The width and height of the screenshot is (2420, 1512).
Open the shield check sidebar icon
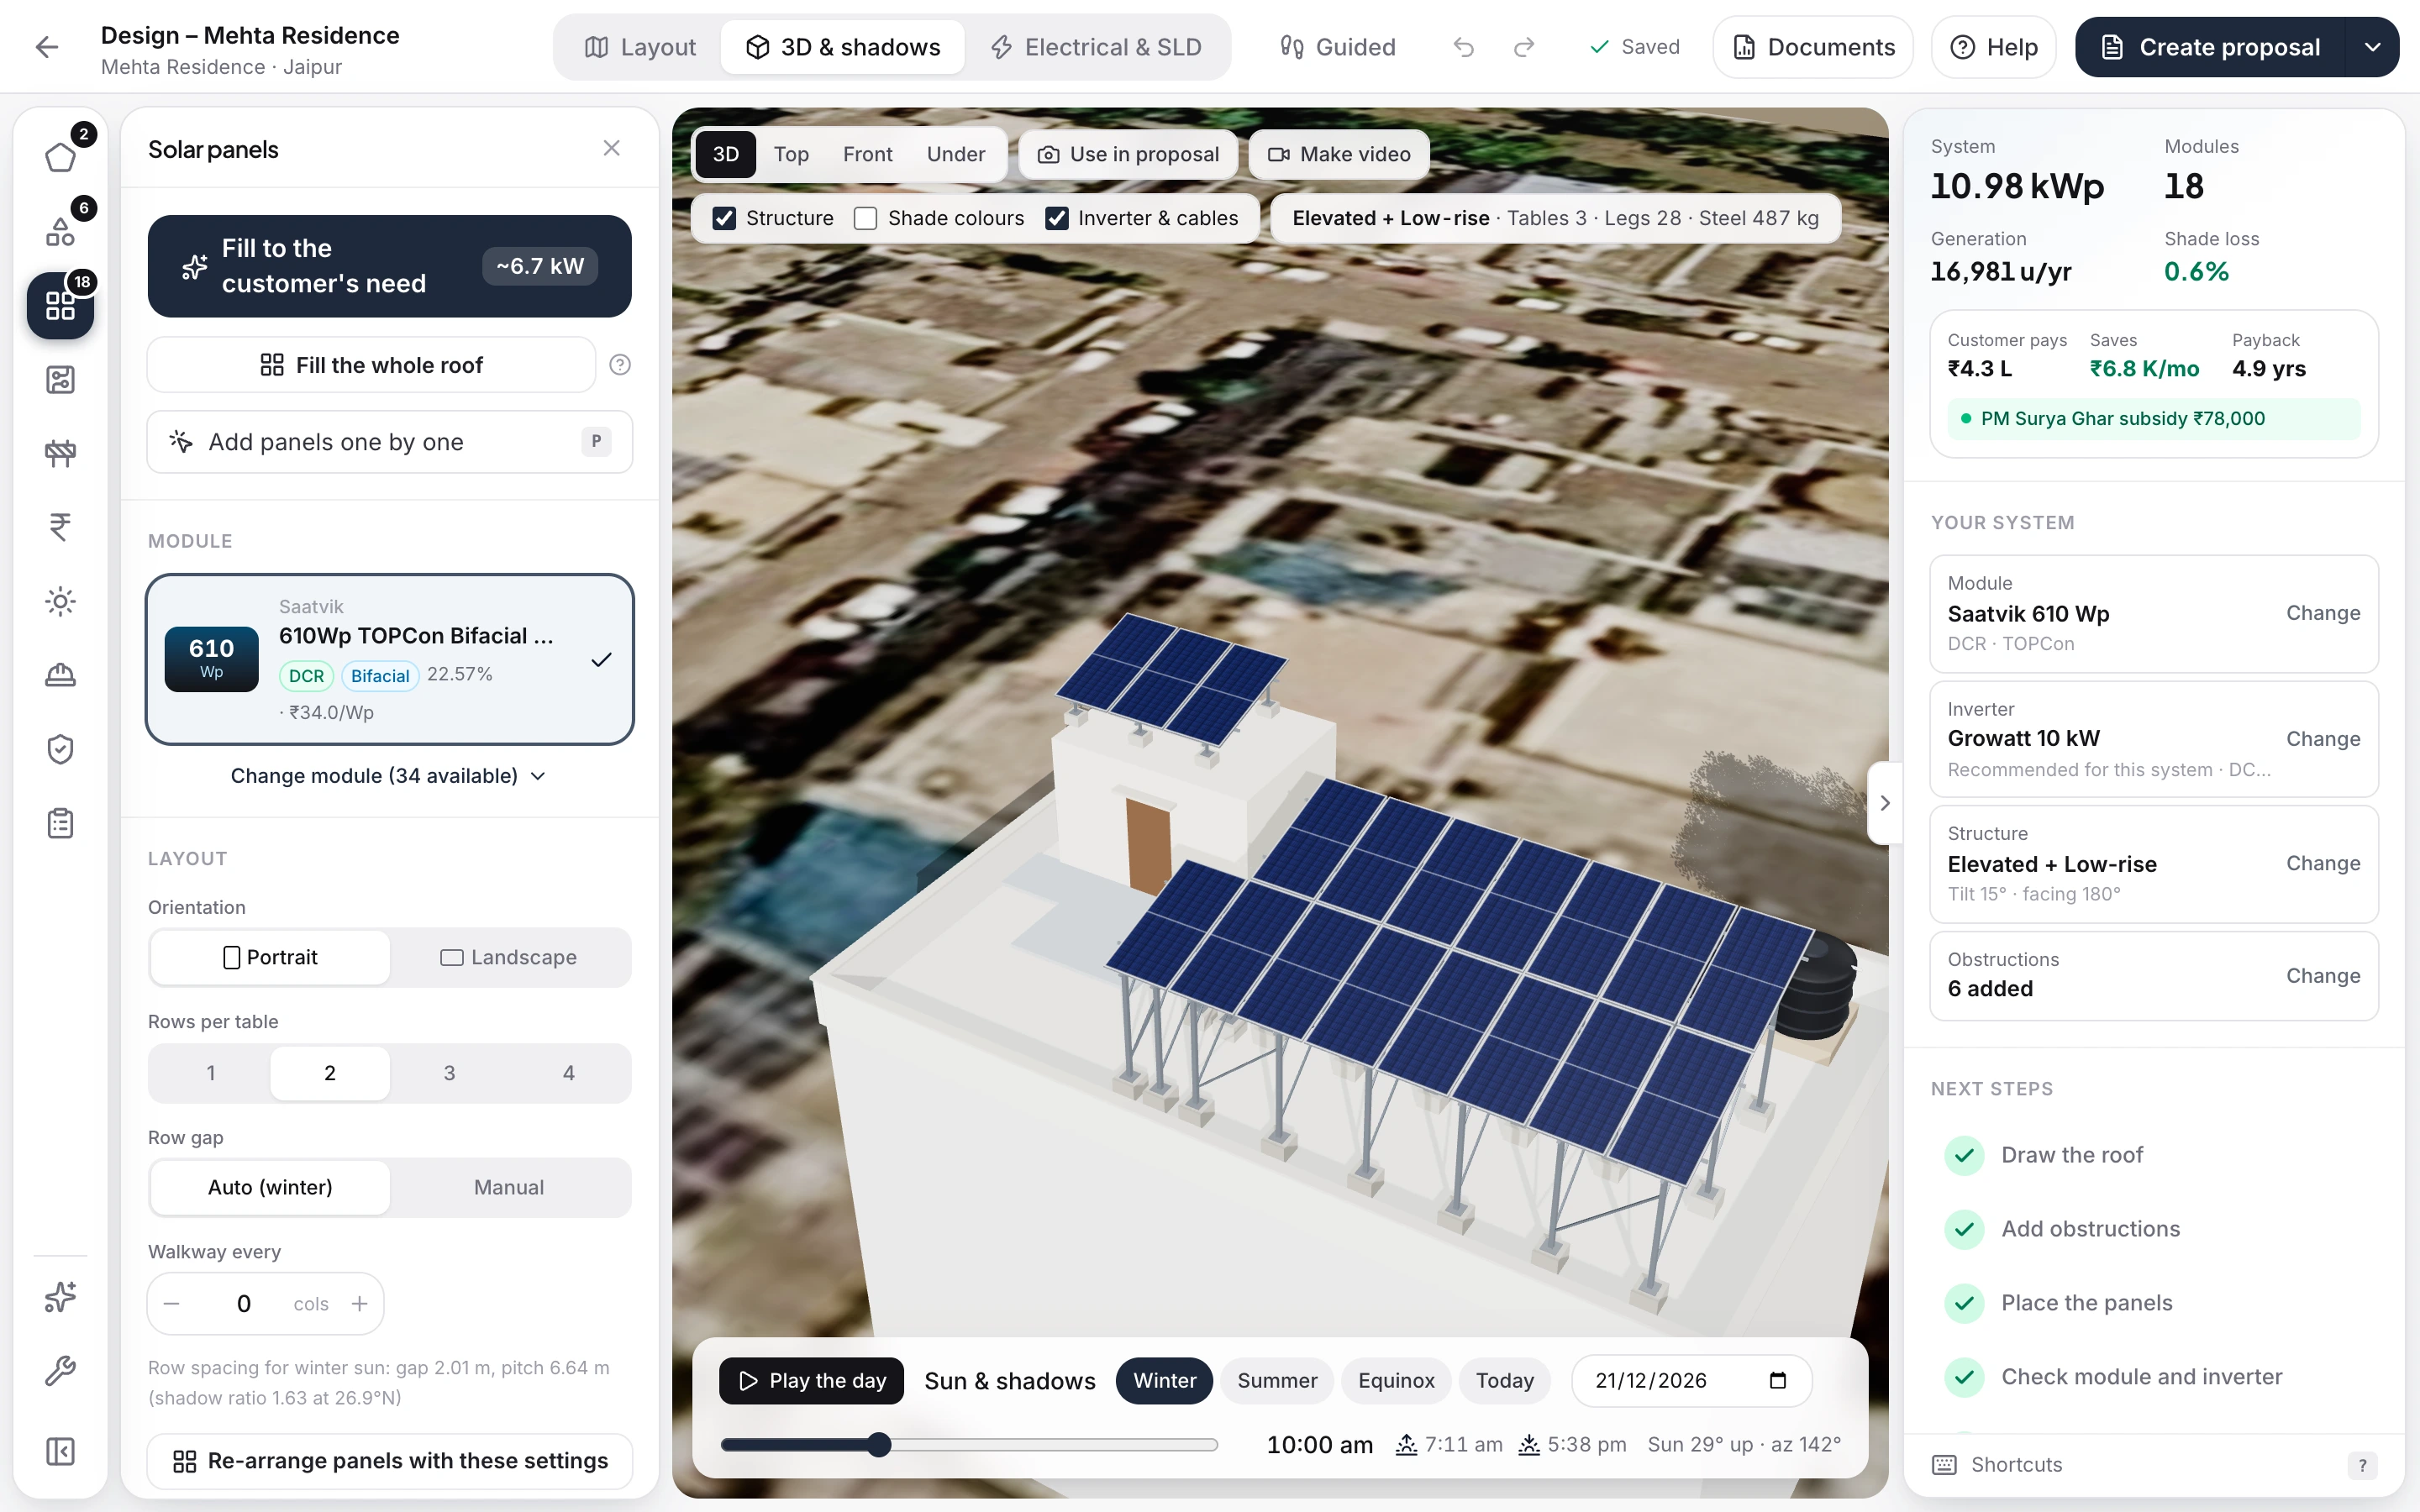click(x=61, y=749)
